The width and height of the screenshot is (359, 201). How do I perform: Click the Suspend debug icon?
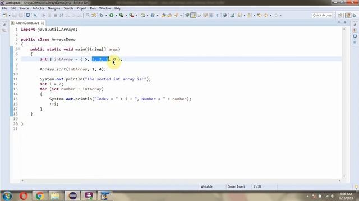(49, 15)
